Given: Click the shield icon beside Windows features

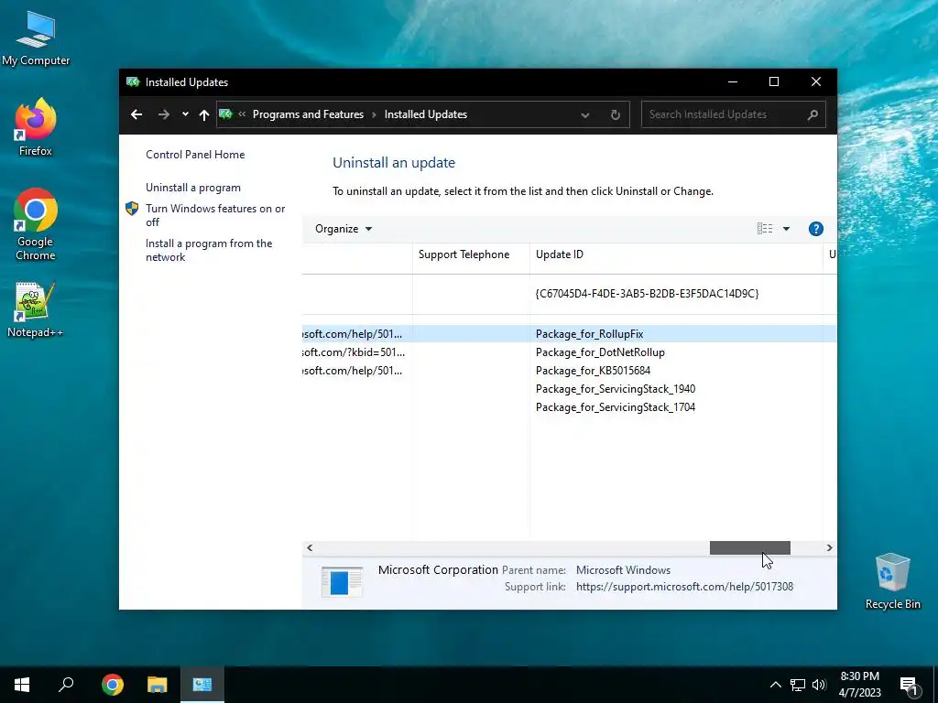Looking at the screenshot, I should tap(132, 208).
